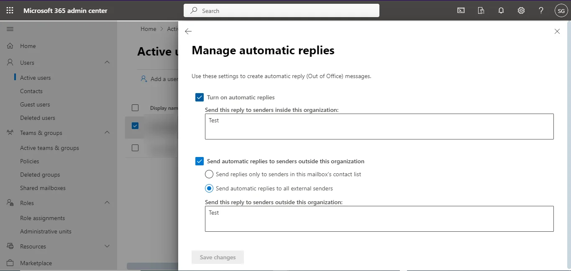Uncheck Send automatic replies to senders outside
This screenshot has width=571, height=271.
[200, 161]
